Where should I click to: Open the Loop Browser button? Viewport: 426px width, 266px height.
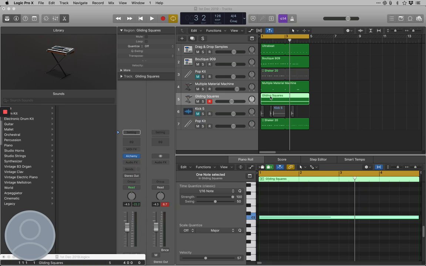pyautogui.click(x=410, y=18)
